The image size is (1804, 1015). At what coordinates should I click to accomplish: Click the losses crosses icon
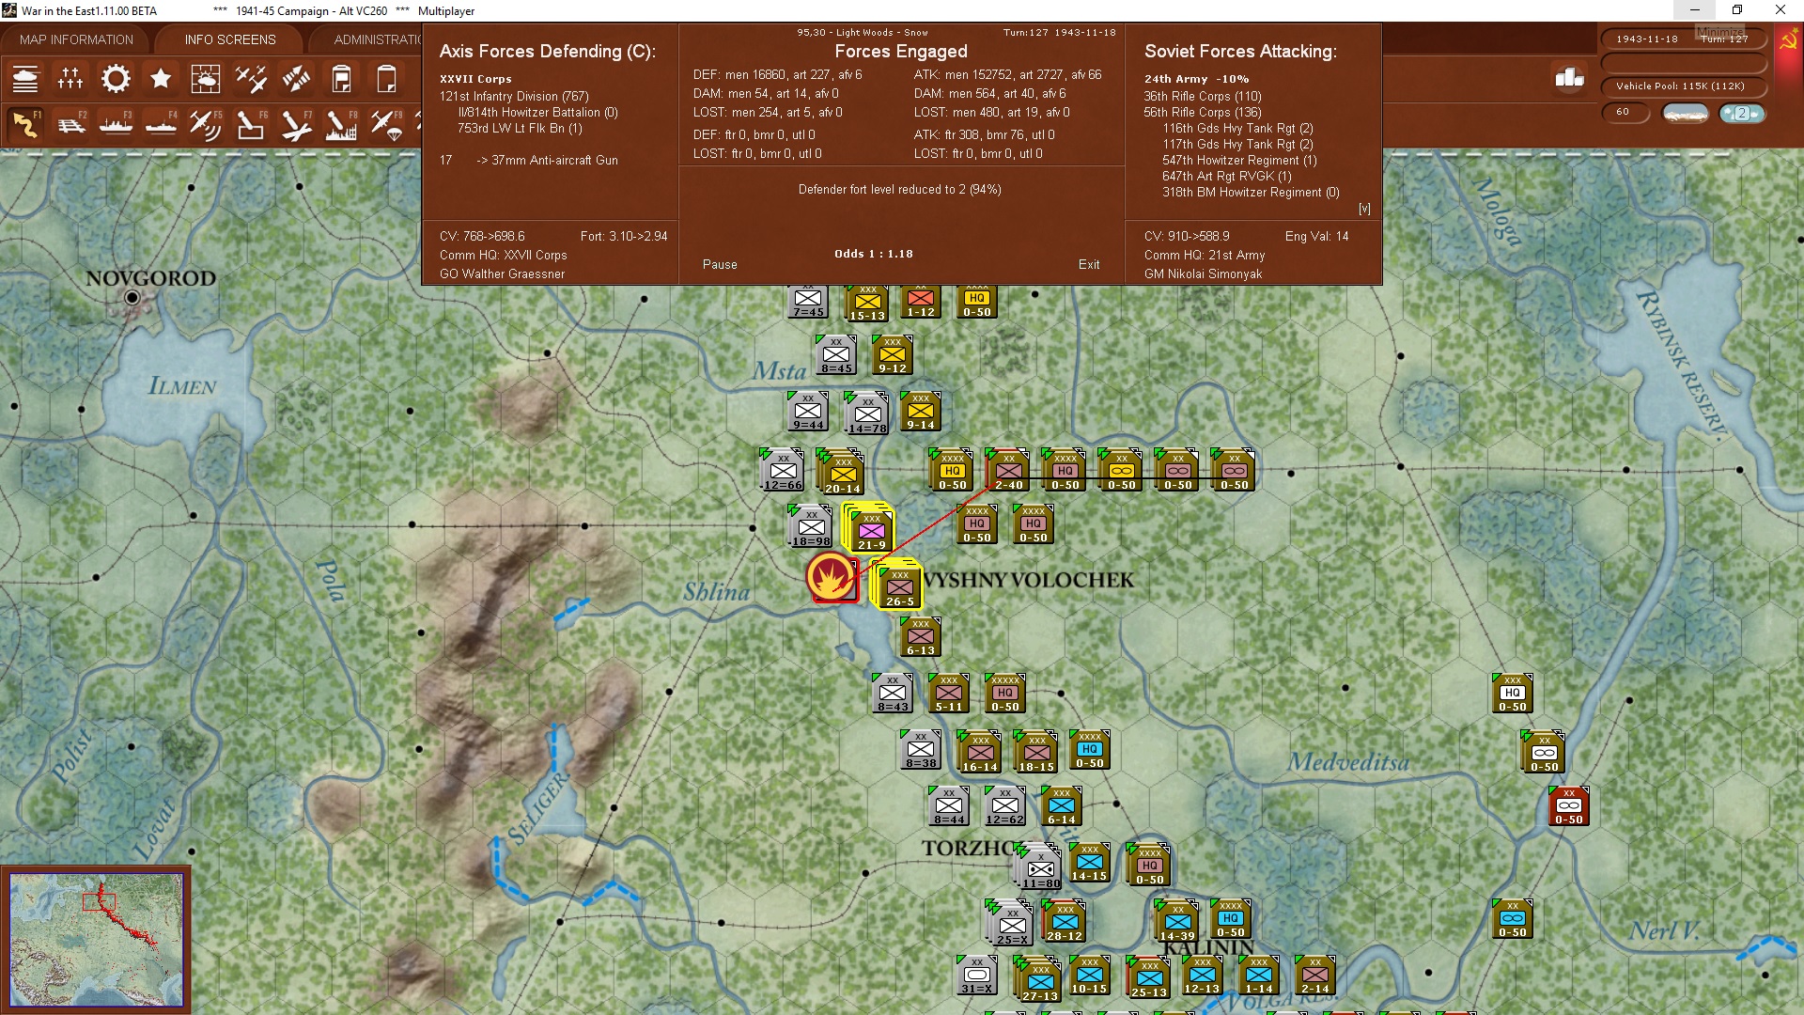coord(70,79)
